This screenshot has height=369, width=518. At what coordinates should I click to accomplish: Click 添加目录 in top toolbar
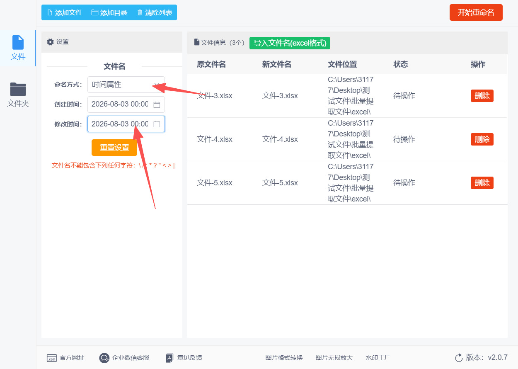109,12
